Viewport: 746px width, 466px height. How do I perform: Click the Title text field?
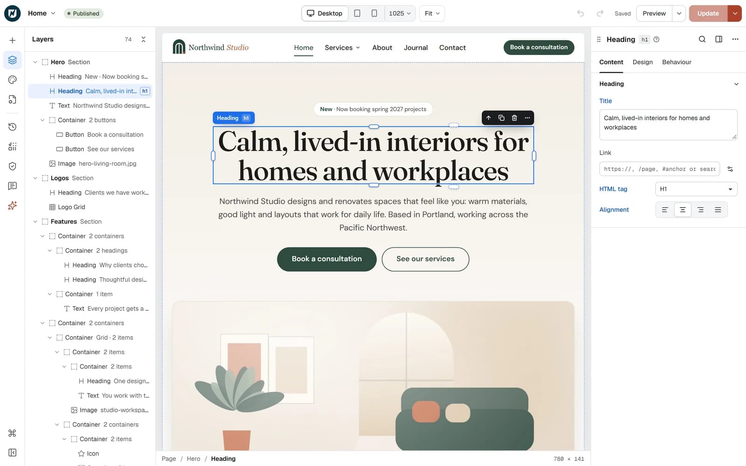pyautogui.click(x=668, y=125)
